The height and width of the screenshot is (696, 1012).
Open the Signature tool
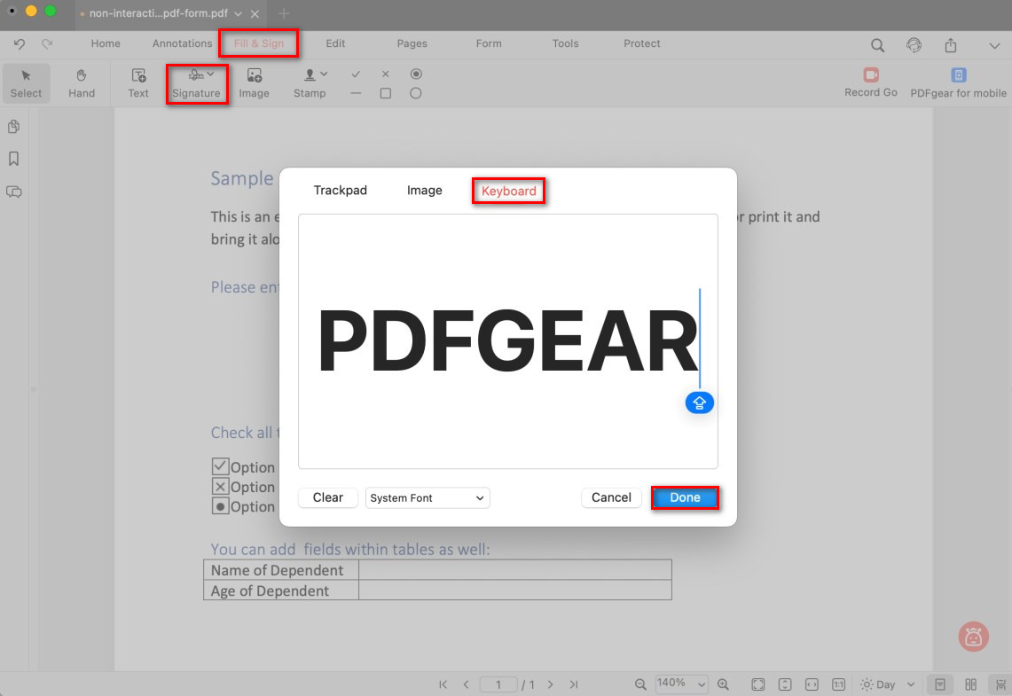[196, 84]
